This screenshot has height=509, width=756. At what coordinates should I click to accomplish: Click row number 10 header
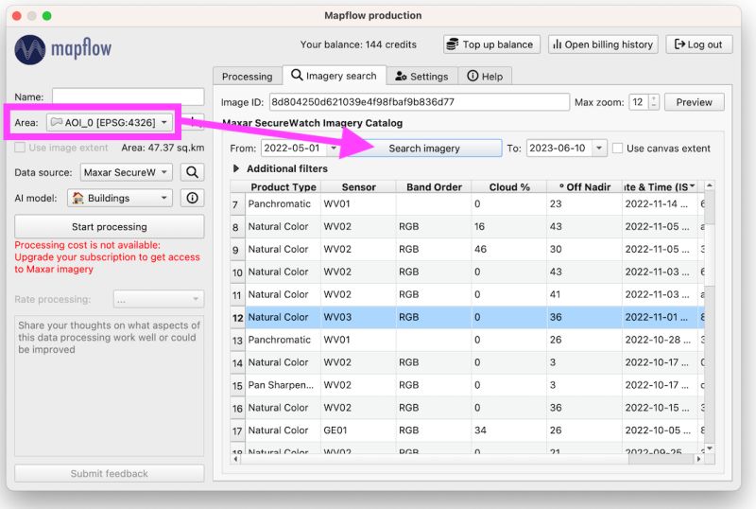click(237, 272)
